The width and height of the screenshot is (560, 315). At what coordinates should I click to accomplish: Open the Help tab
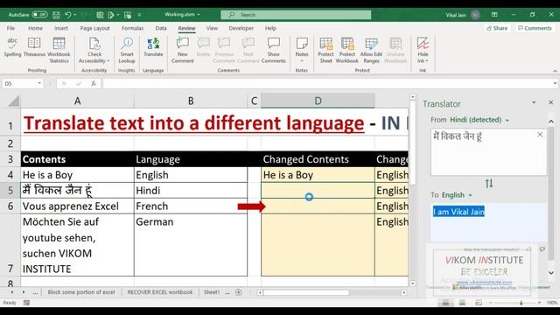coord(270,28)
